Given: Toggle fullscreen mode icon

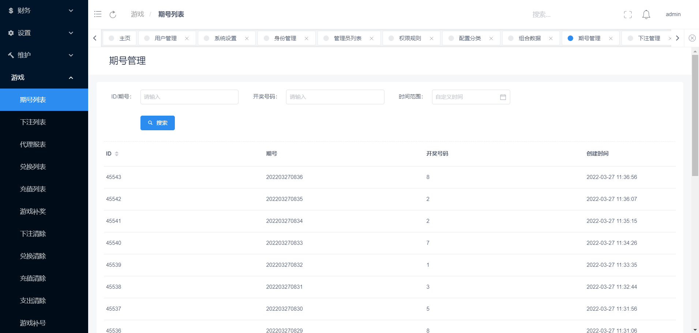Looking at the screenshot, I should pyautogui.click(x=628, y=14).
